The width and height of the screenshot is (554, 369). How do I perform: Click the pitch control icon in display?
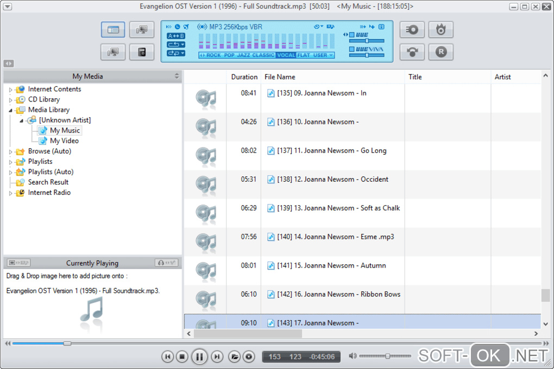(372, 27)
